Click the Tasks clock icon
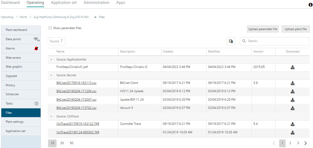The width and height of the screenshot is (313, 148). pos(36,103)
